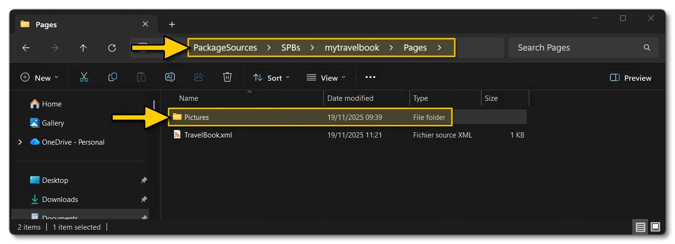Close the Pages tab
This screenshot has height=244, width=675.
point(145,24)
